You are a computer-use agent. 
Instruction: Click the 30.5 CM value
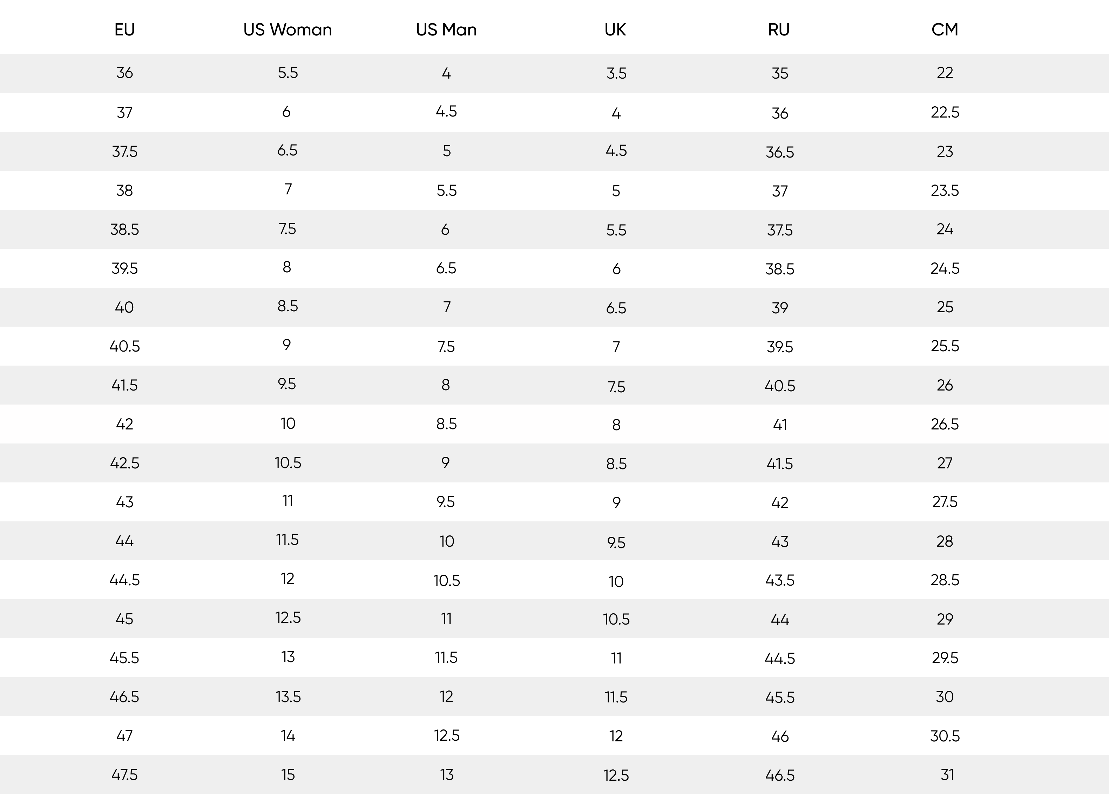(945, 736)
